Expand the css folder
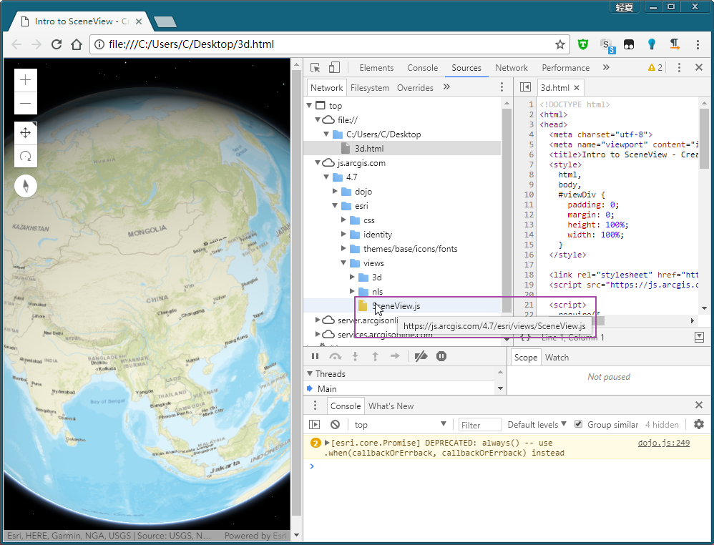This screenshot has height=545, width=714. click(343, 220)
